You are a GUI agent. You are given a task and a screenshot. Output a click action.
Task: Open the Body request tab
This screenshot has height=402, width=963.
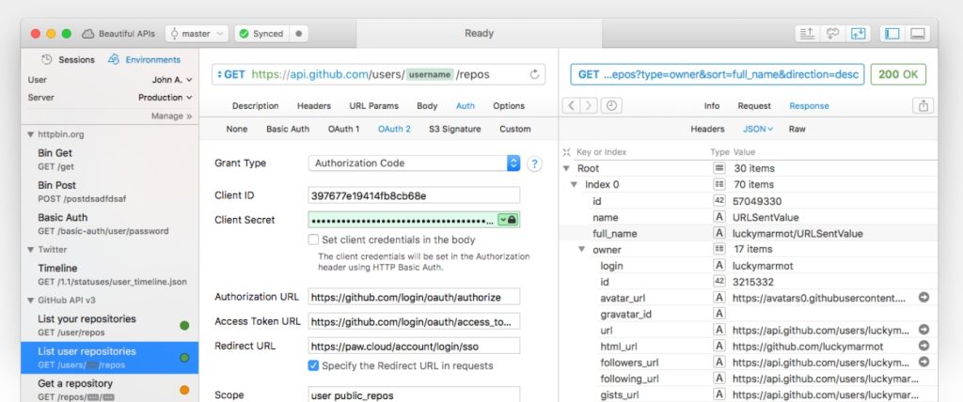(x=427, y=106)
